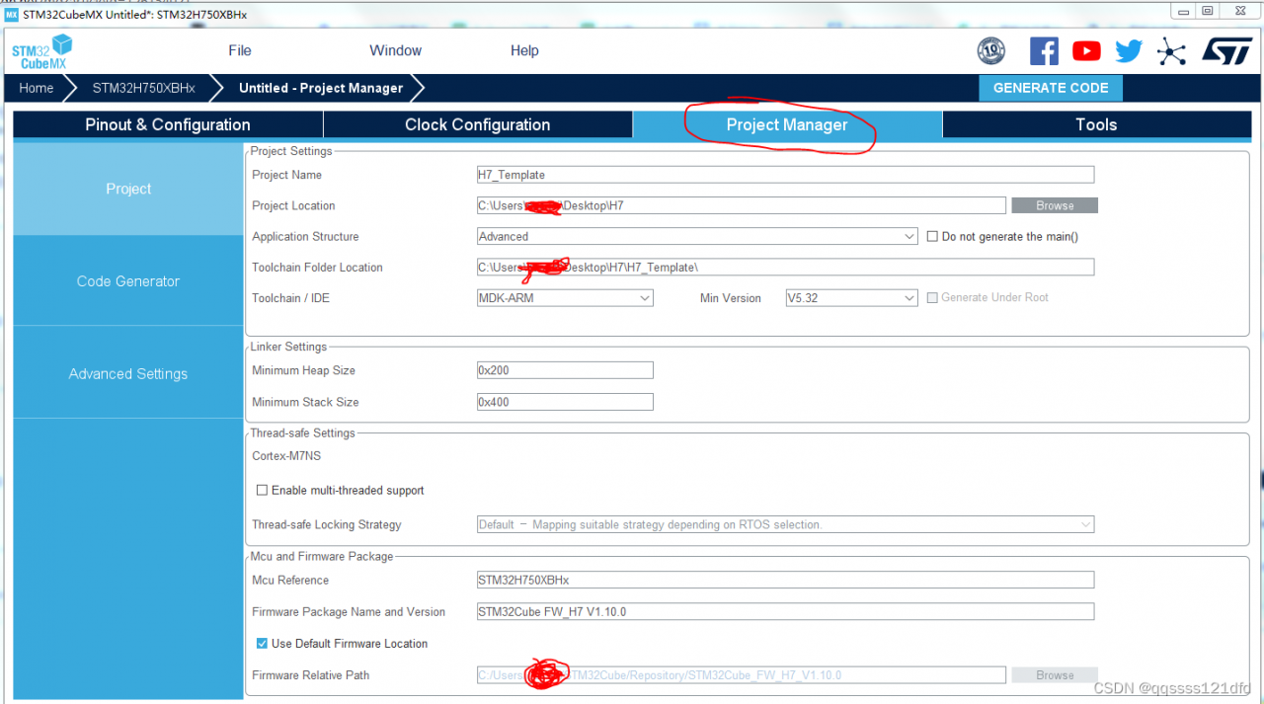Click the Minimum Stack Size field

[565, 402]
